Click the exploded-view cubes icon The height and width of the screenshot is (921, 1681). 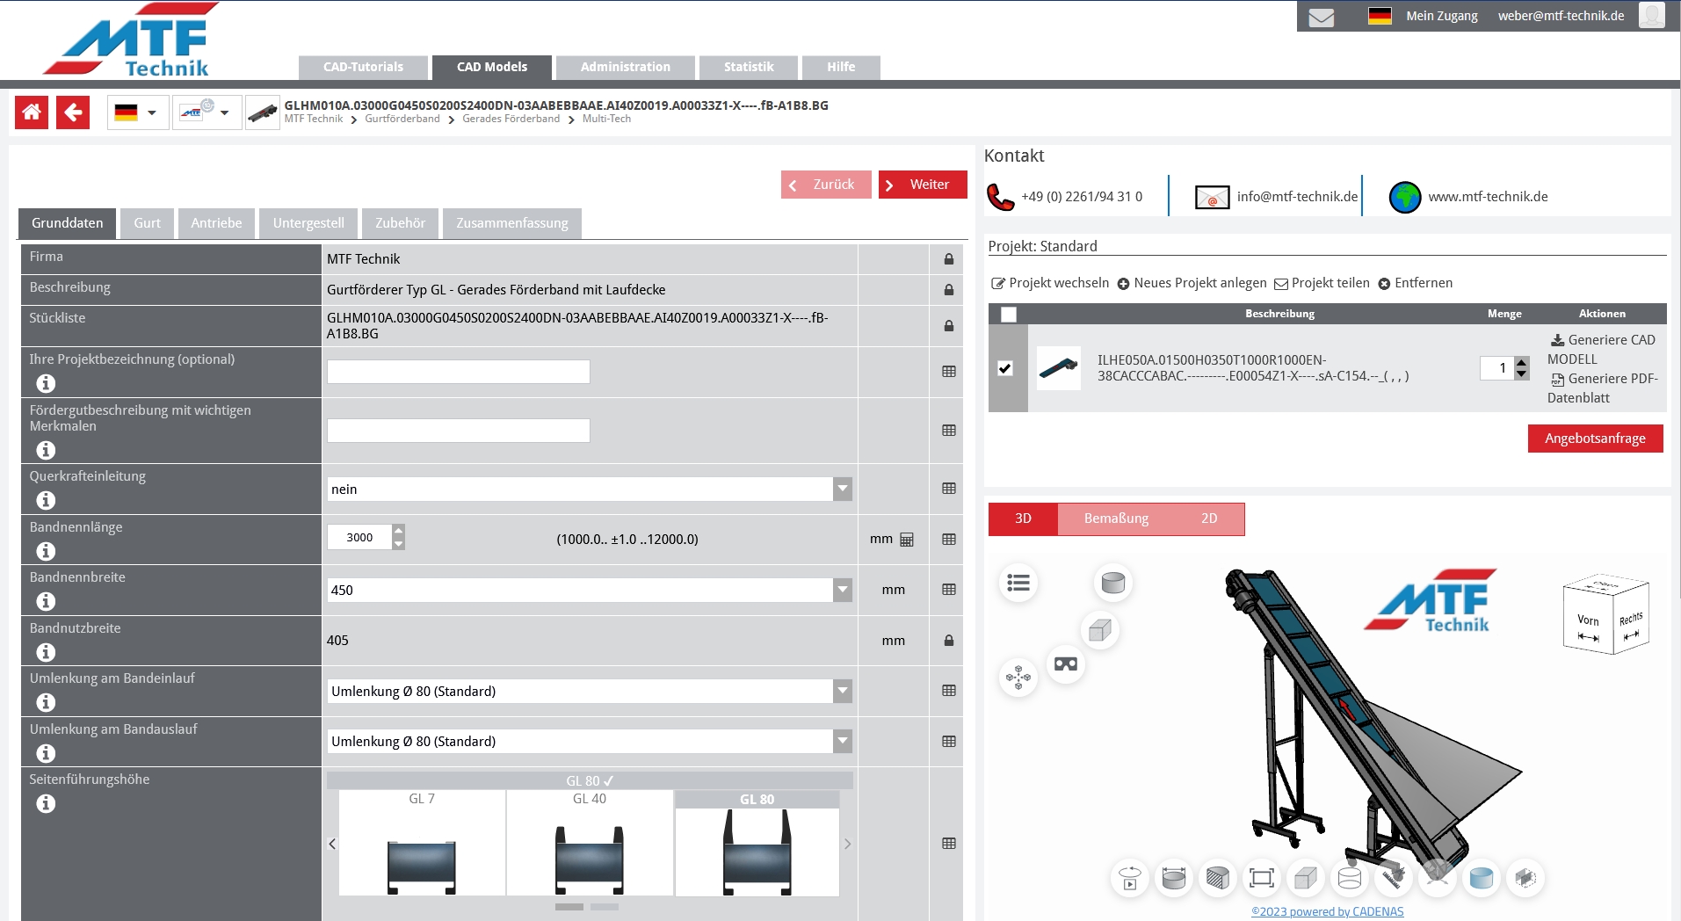(1018, 677)
